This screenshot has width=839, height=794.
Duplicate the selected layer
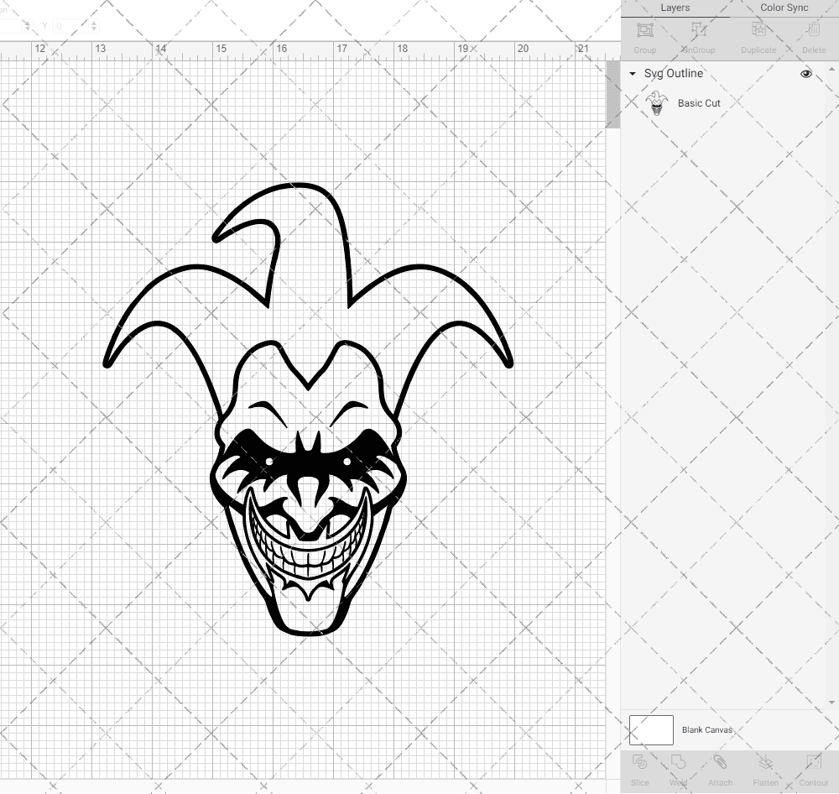click(x=758, y=35)
